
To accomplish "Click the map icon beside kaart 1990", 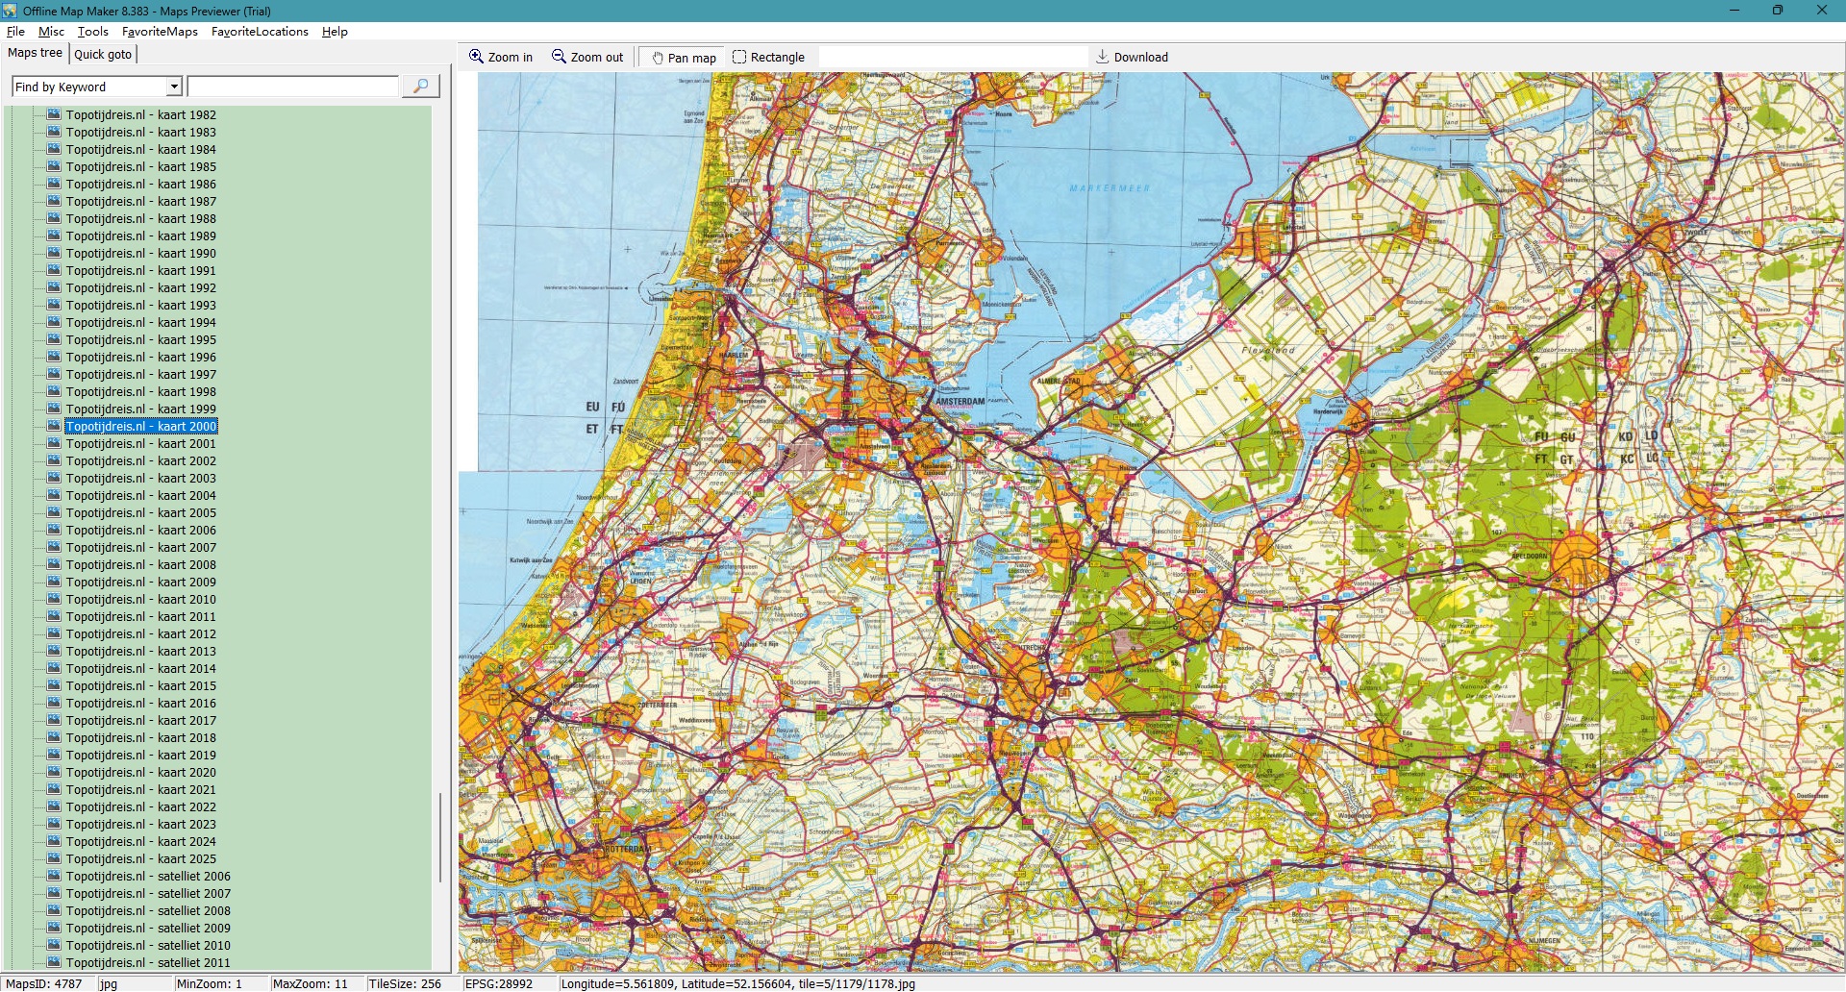I will pos(54,253).
